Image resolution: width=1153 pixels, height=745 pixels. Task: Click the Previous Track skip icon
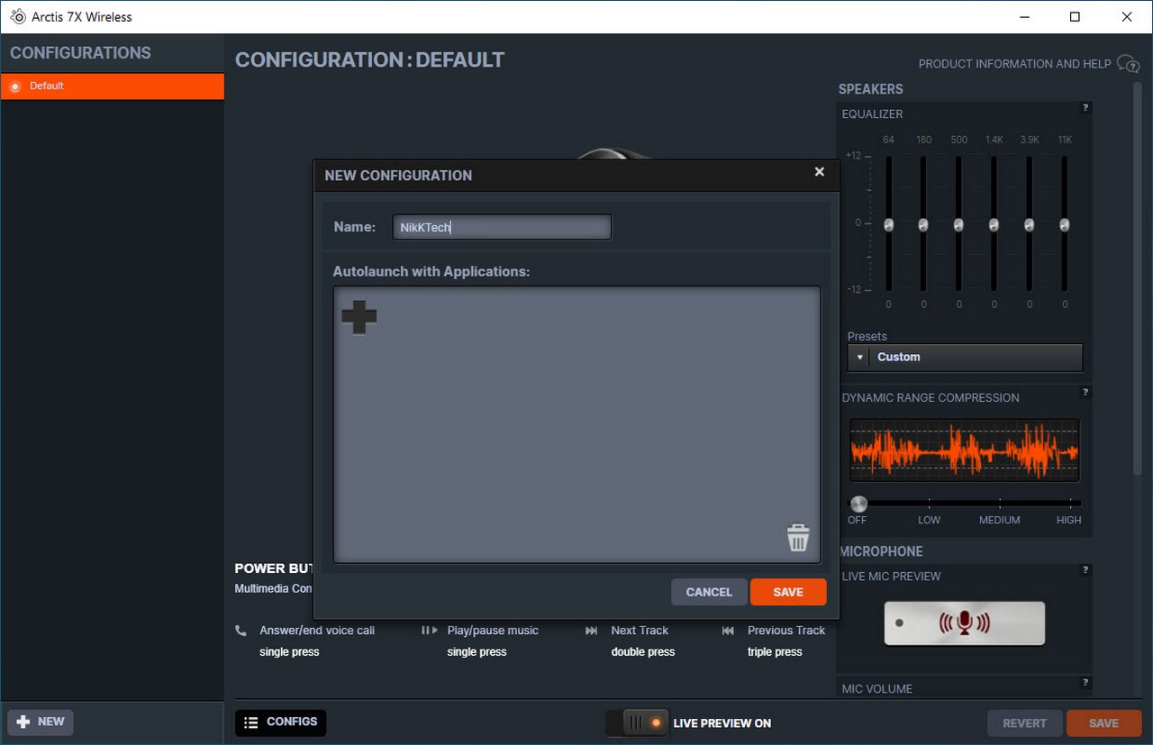tap(728, 631)
